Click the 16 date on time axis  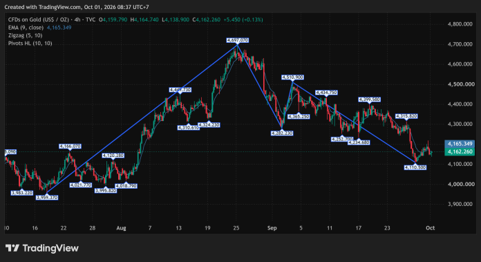(x=35, y=228)
